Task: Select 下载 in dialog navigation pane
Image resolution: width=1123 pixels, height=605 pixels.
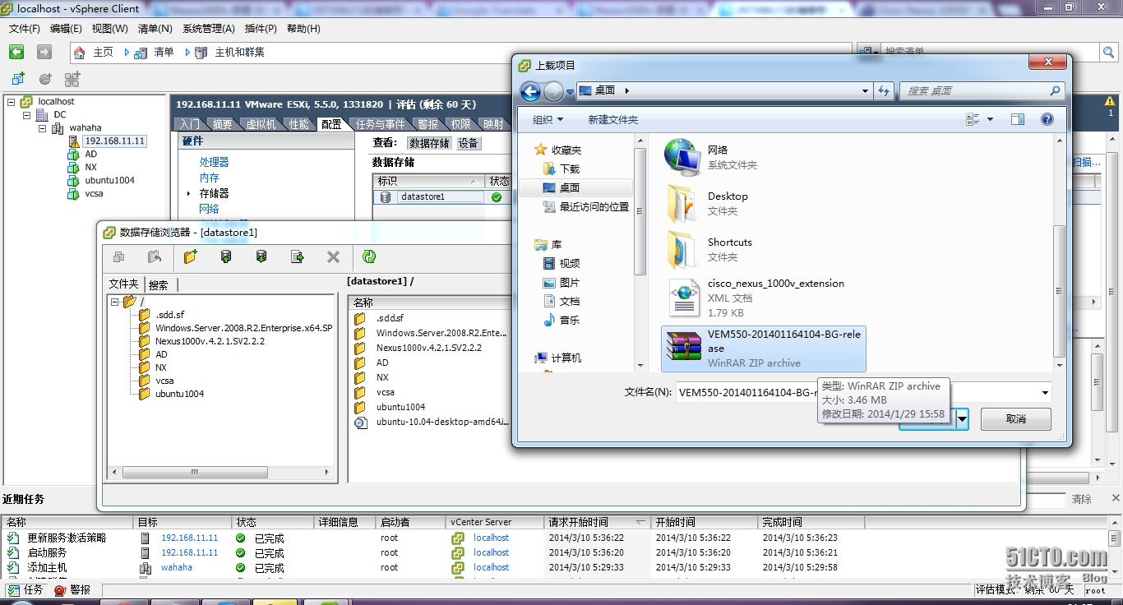Action: coord(570,169)
